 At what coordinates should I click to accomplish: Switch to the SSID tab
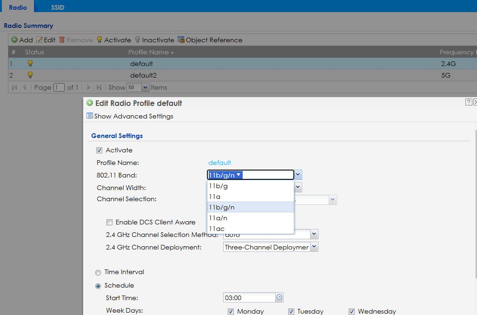click(58, 7)
